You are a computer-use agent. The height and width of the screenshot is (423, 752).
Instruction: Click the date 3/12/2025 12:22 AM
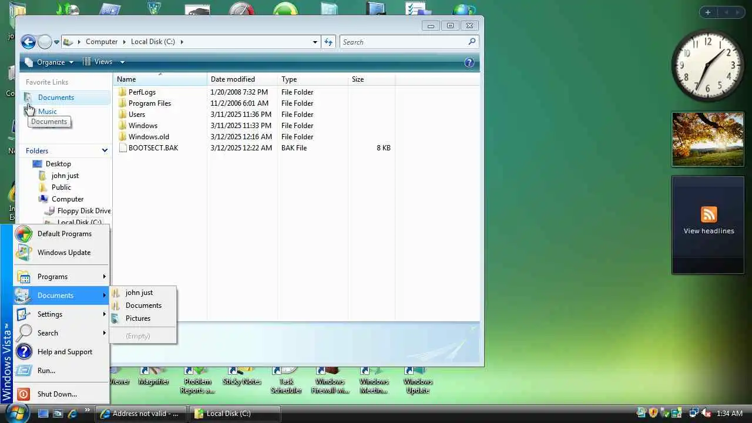pyautogui.click(x=241, y=148)
